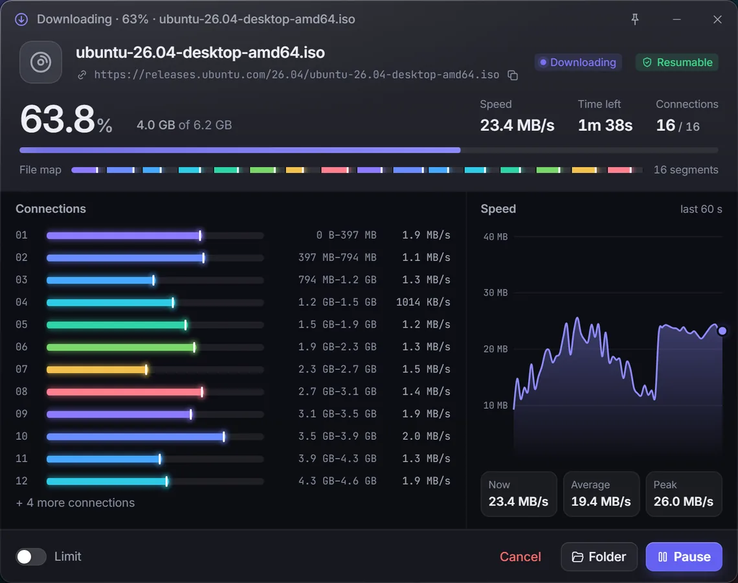738x583 pixels.
Task: Click the '0 B–397 MB' range of connection 01
Action: coord(346,235)
